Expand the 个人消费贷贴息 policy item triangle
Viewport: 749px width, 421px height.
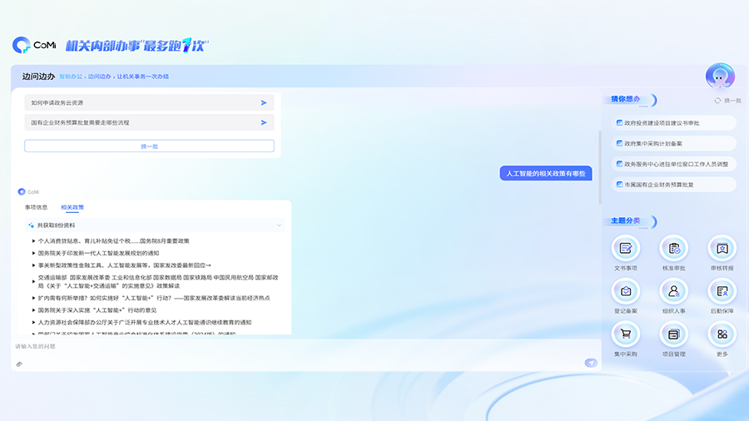point(33,241)
